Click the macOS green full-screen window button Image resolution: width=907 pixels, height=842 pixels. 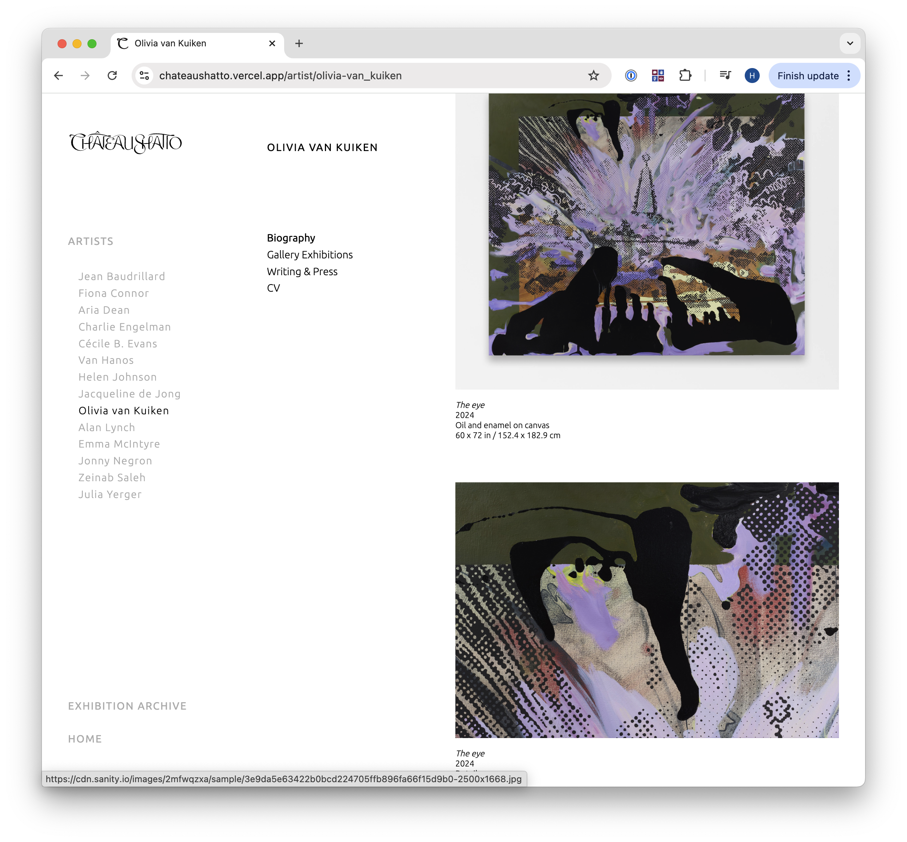click(92, 43)
